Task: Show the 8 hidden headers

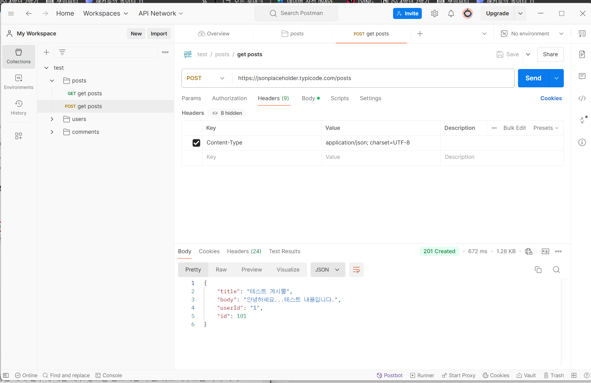Action: [227, 113]
